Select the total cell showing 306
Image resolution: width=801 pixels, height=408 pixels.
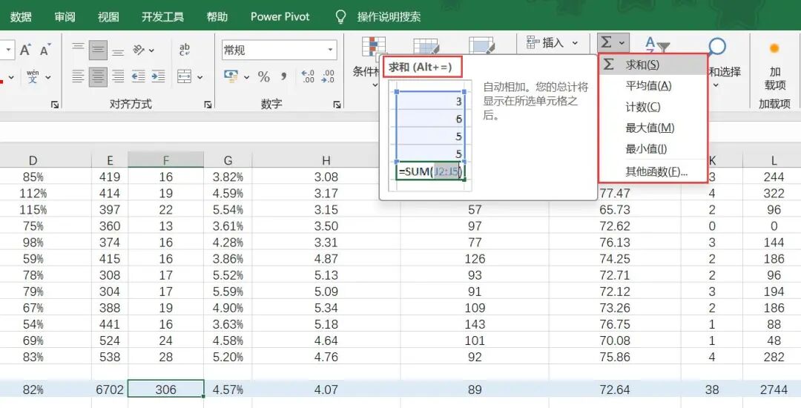coord(165,389)
